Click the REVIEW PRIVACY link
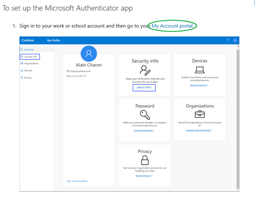Screen dimensions: 255x200 144,176
